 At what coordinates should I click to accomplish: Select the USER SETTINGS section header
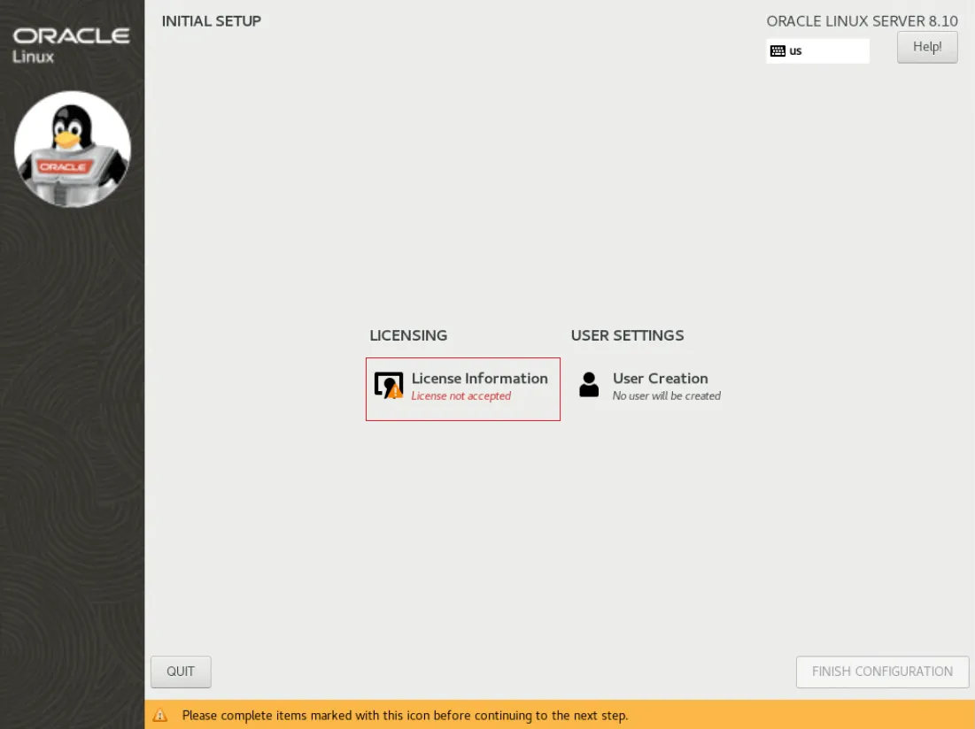(x=627, y=335)
